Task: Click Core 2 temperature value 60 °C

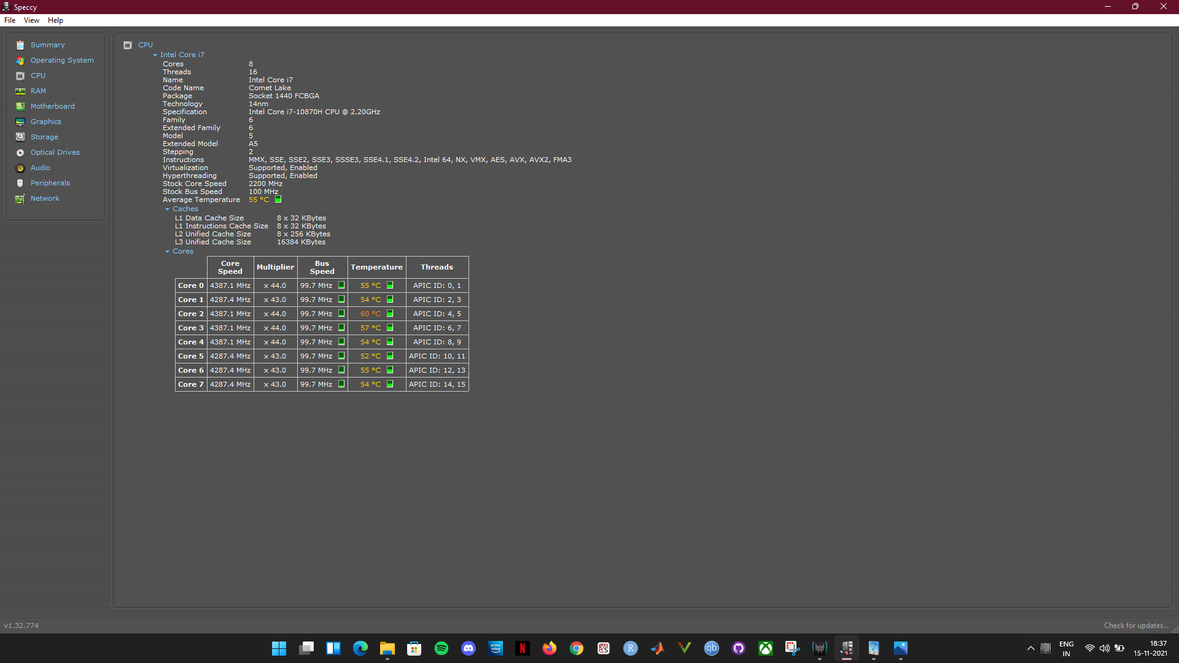Action: [370, 314]
